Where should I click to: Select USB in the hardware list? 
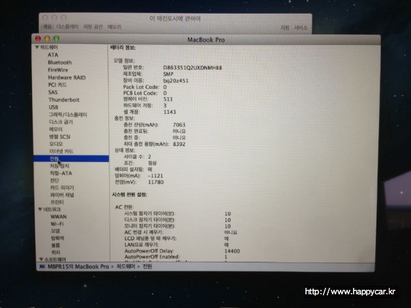(x=53, y=107)
